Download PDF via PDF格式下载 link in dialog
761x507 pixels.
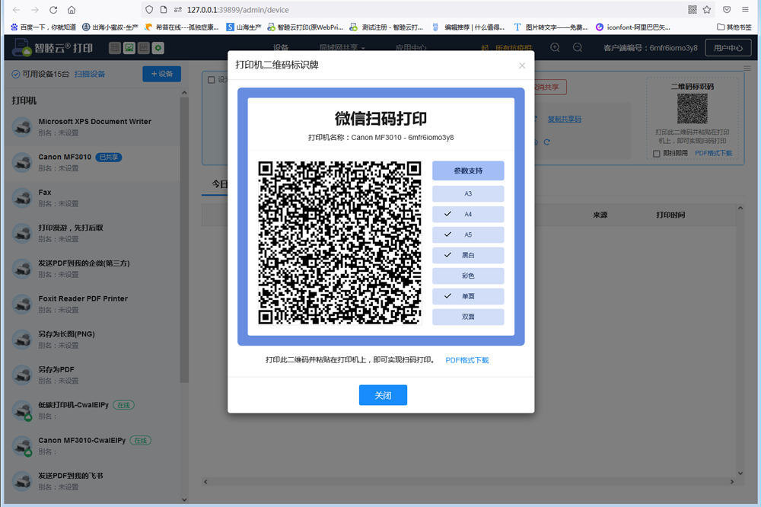[x=466, y=360]
